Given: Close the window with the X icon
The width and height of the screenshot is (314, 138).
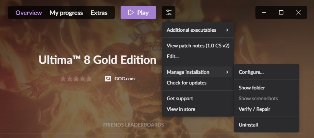Looking at the screenshot, I should 298,12.
